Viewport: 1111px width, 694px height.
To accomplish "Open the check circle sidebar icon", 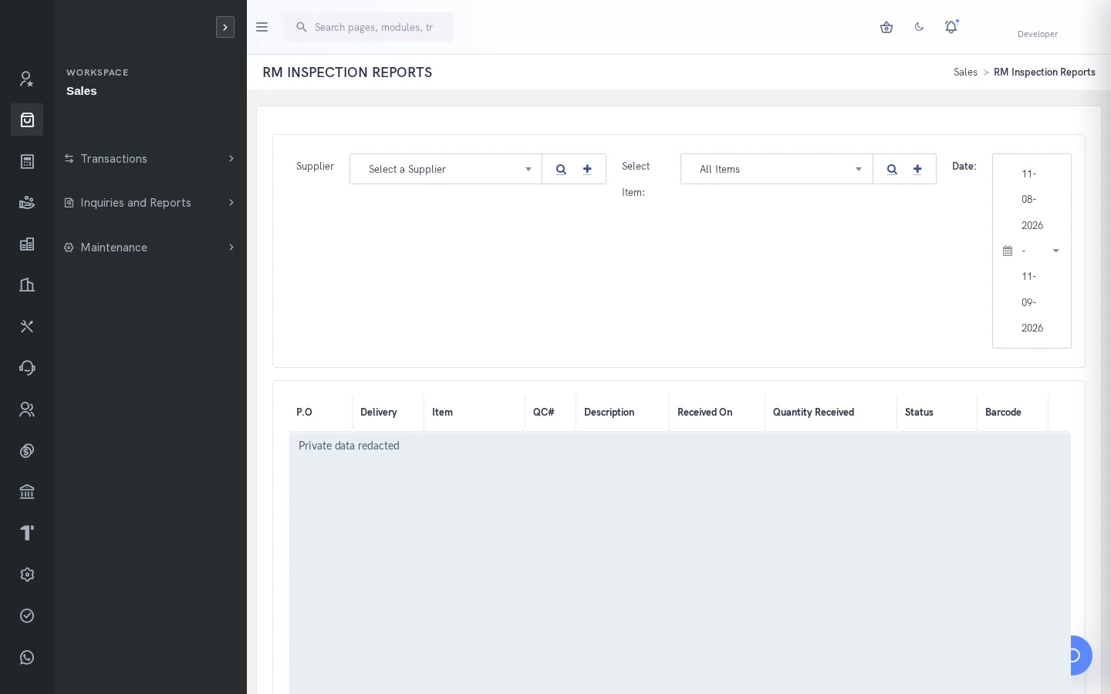I will (27, 615).
